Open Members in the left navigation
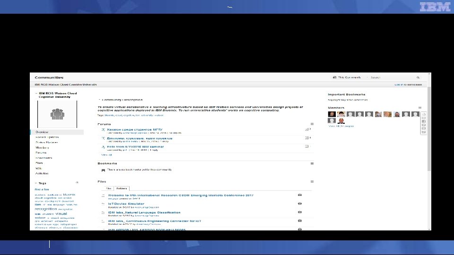This screenshot has height=255, width=454. click(x=42, y=148)
